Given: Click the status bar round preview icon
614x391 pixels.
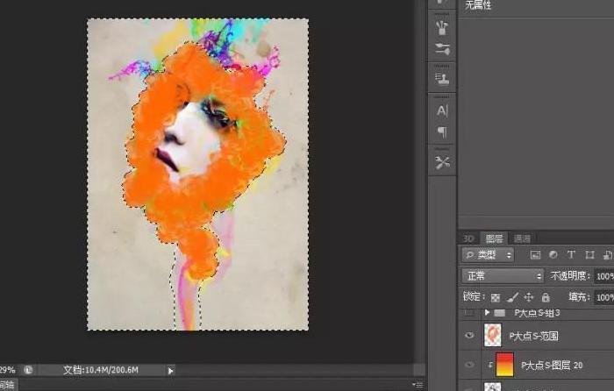Looking at the screenshot, I should 28,370.
